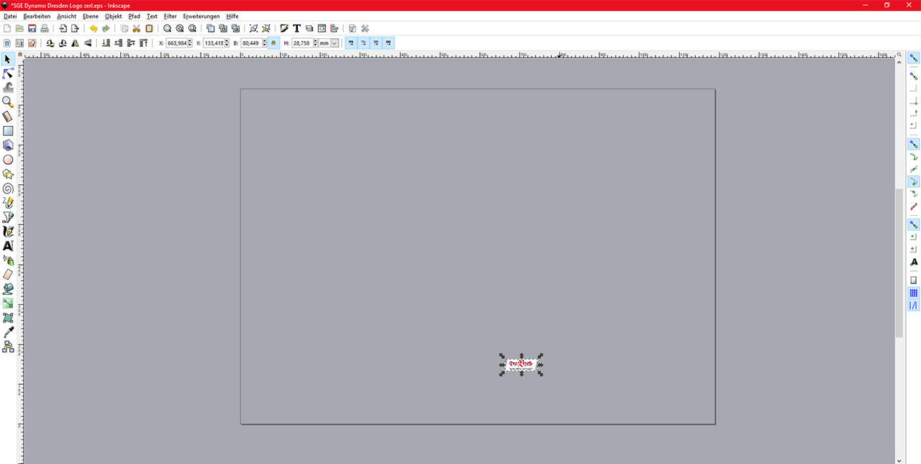Screen dimensions: 921x464
Task: Open the Pfad menu
Action: 134,16
